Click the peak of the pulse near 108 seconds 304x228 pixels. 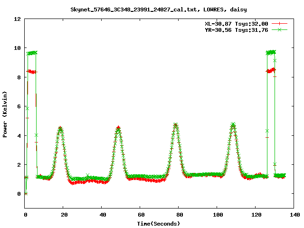coord(233,124)
